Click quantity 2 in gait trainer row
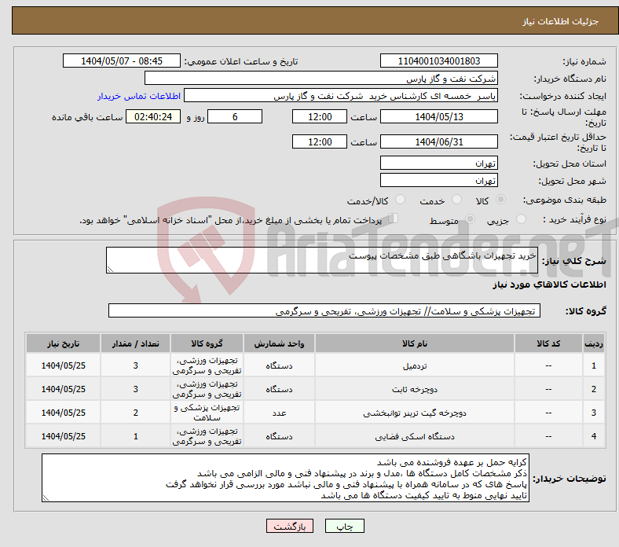The image size is (619, 547). tap(135, 413)
